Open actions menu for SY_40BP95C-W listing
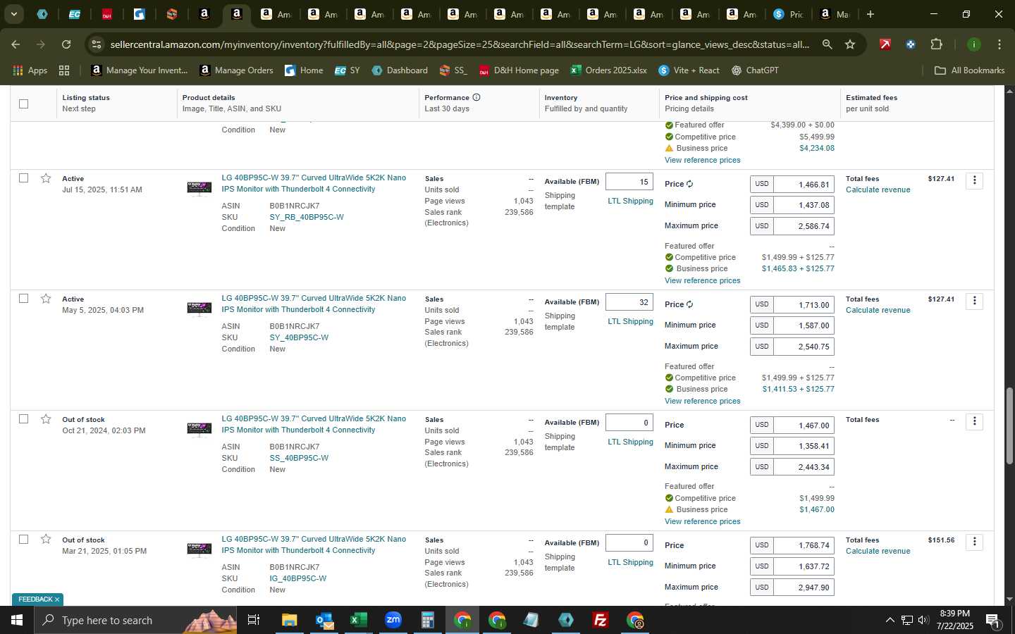1015x634 pixels. click(x=975, y=301)
